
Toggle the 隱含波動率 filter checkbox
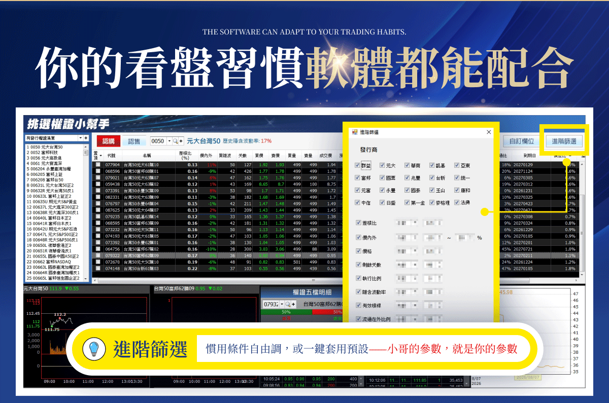[358, 292]
